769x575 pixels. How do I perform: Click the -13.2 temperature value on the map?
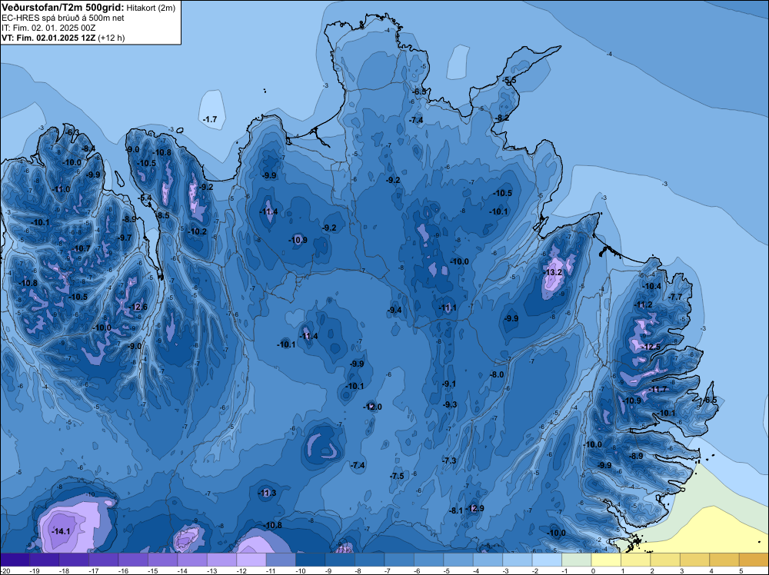point(553,273)
